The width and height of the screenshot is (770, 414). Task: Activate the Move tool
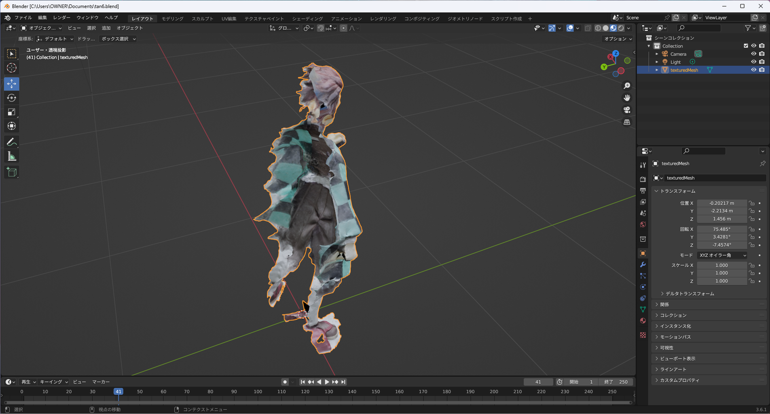coord(12,84)
